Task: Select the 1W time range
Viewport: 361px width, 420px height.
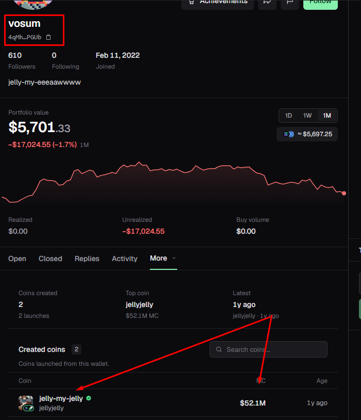Action: 307,116
